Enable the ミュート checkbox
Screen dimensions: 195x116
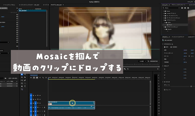pos(165,90)
